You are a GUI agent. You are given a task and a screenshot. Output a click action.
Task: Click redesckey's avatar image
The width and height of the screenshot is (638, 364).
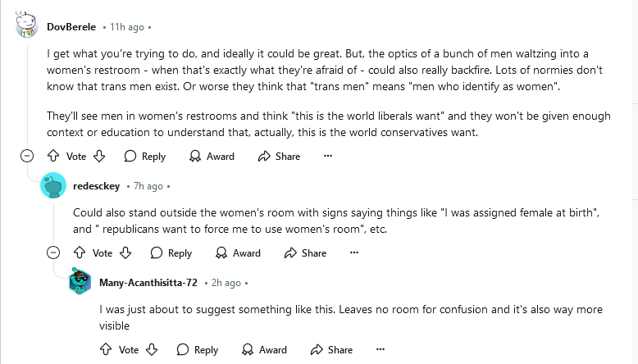point(53,186)
